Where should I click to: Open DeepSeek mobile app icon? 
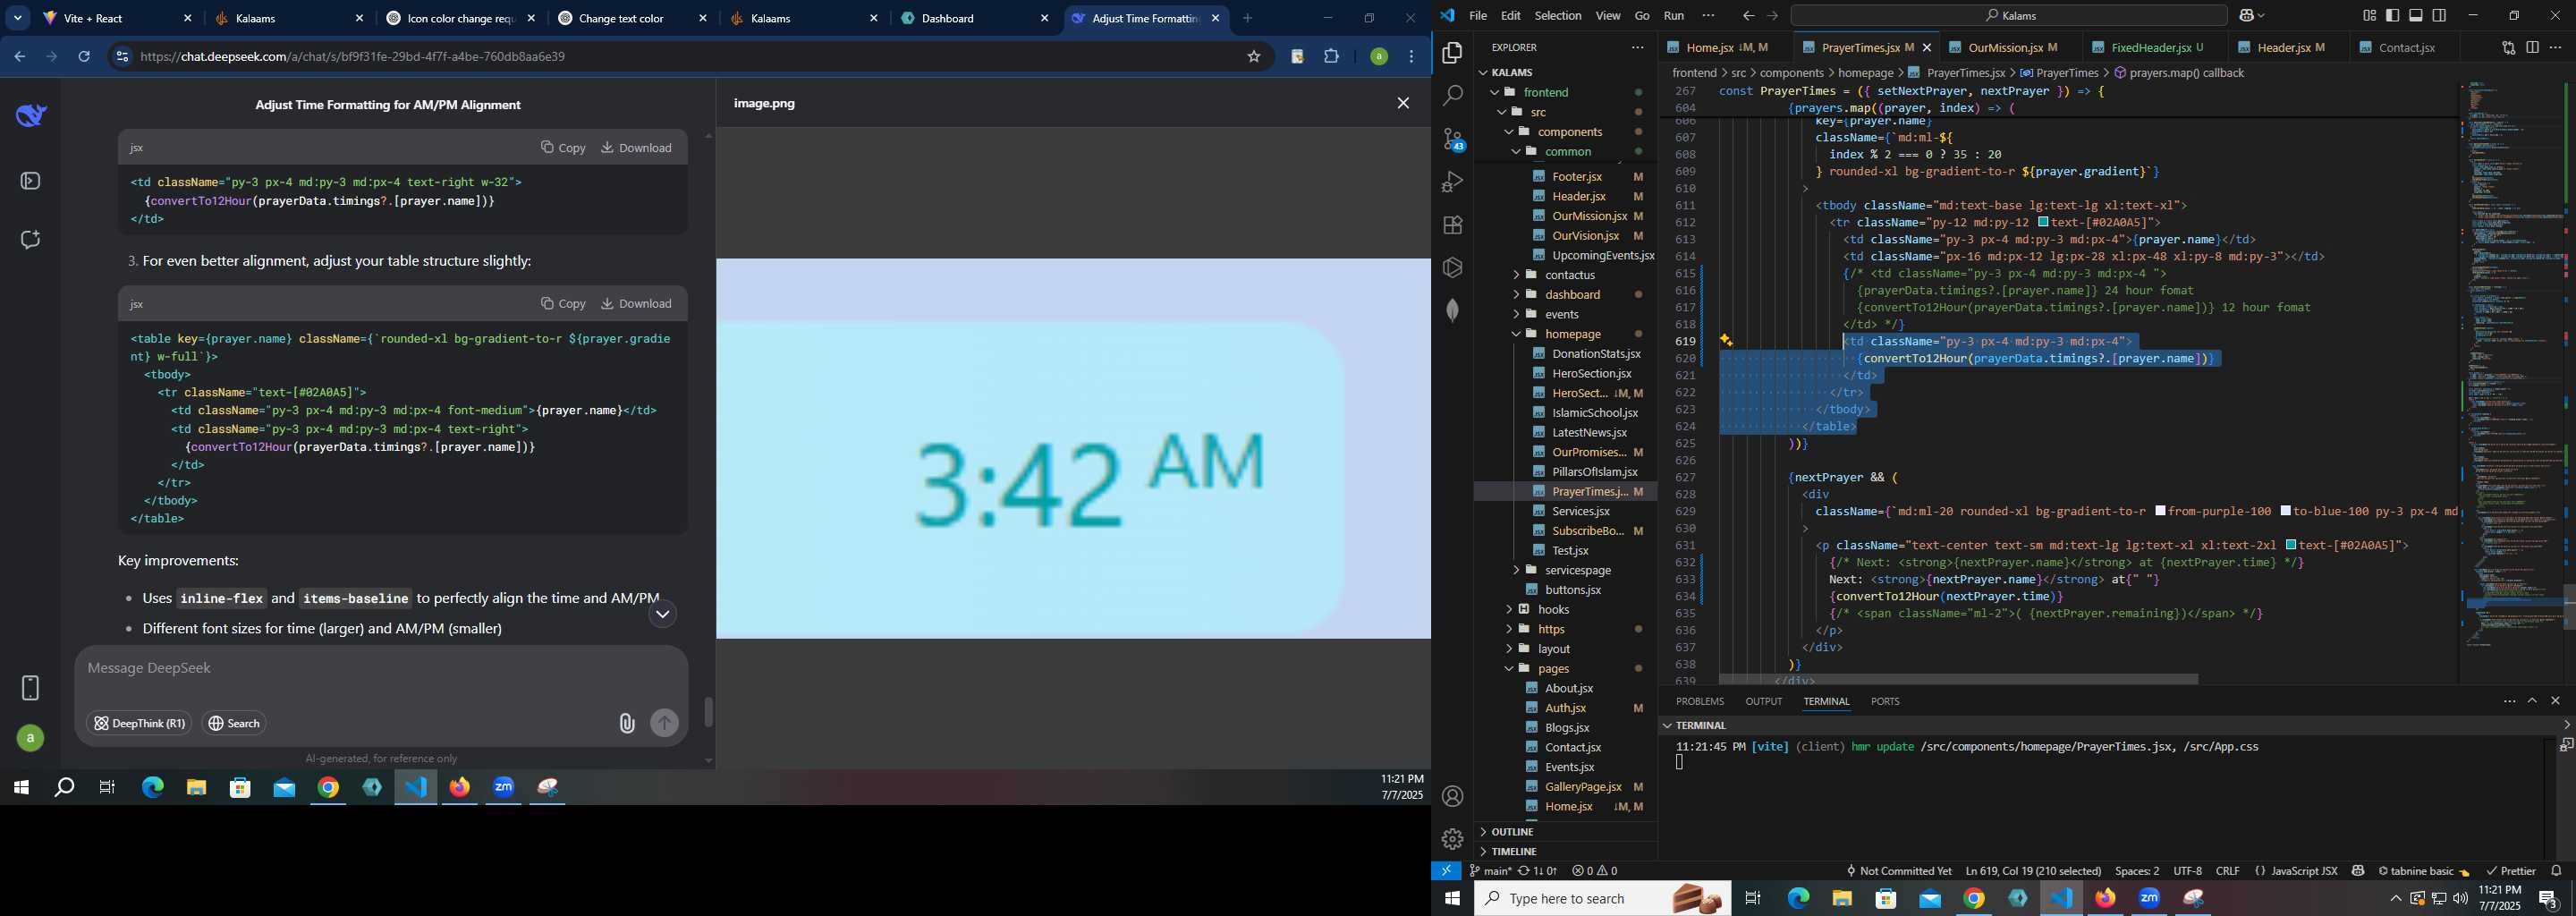point(30,687)
